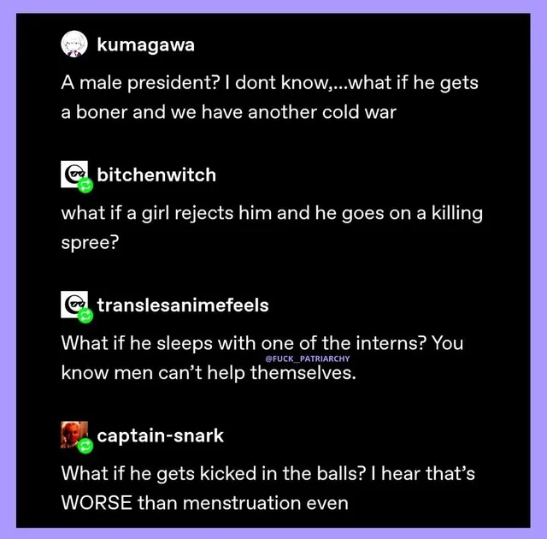Click the "killing spree" reply text
The width and height of the screenshot is (547, 539).
click(x=272, y=228)
